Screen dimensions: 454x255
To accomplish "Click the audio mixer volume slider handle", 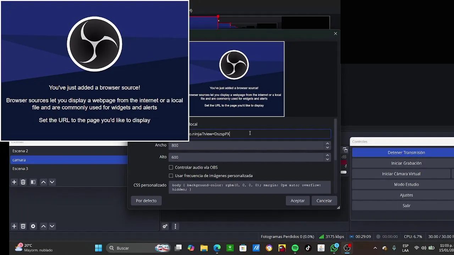I will point(343,172).
